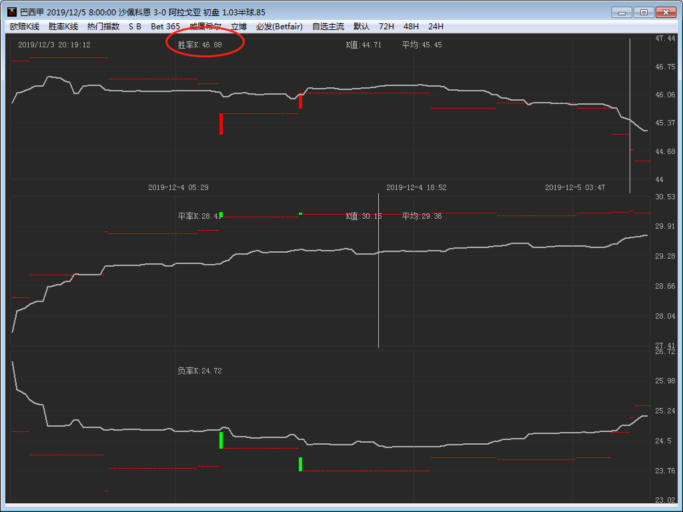Click the K值:30.15 readout
Image resolution: width=683 pixels, height=512 pixels.
(364, 216)
